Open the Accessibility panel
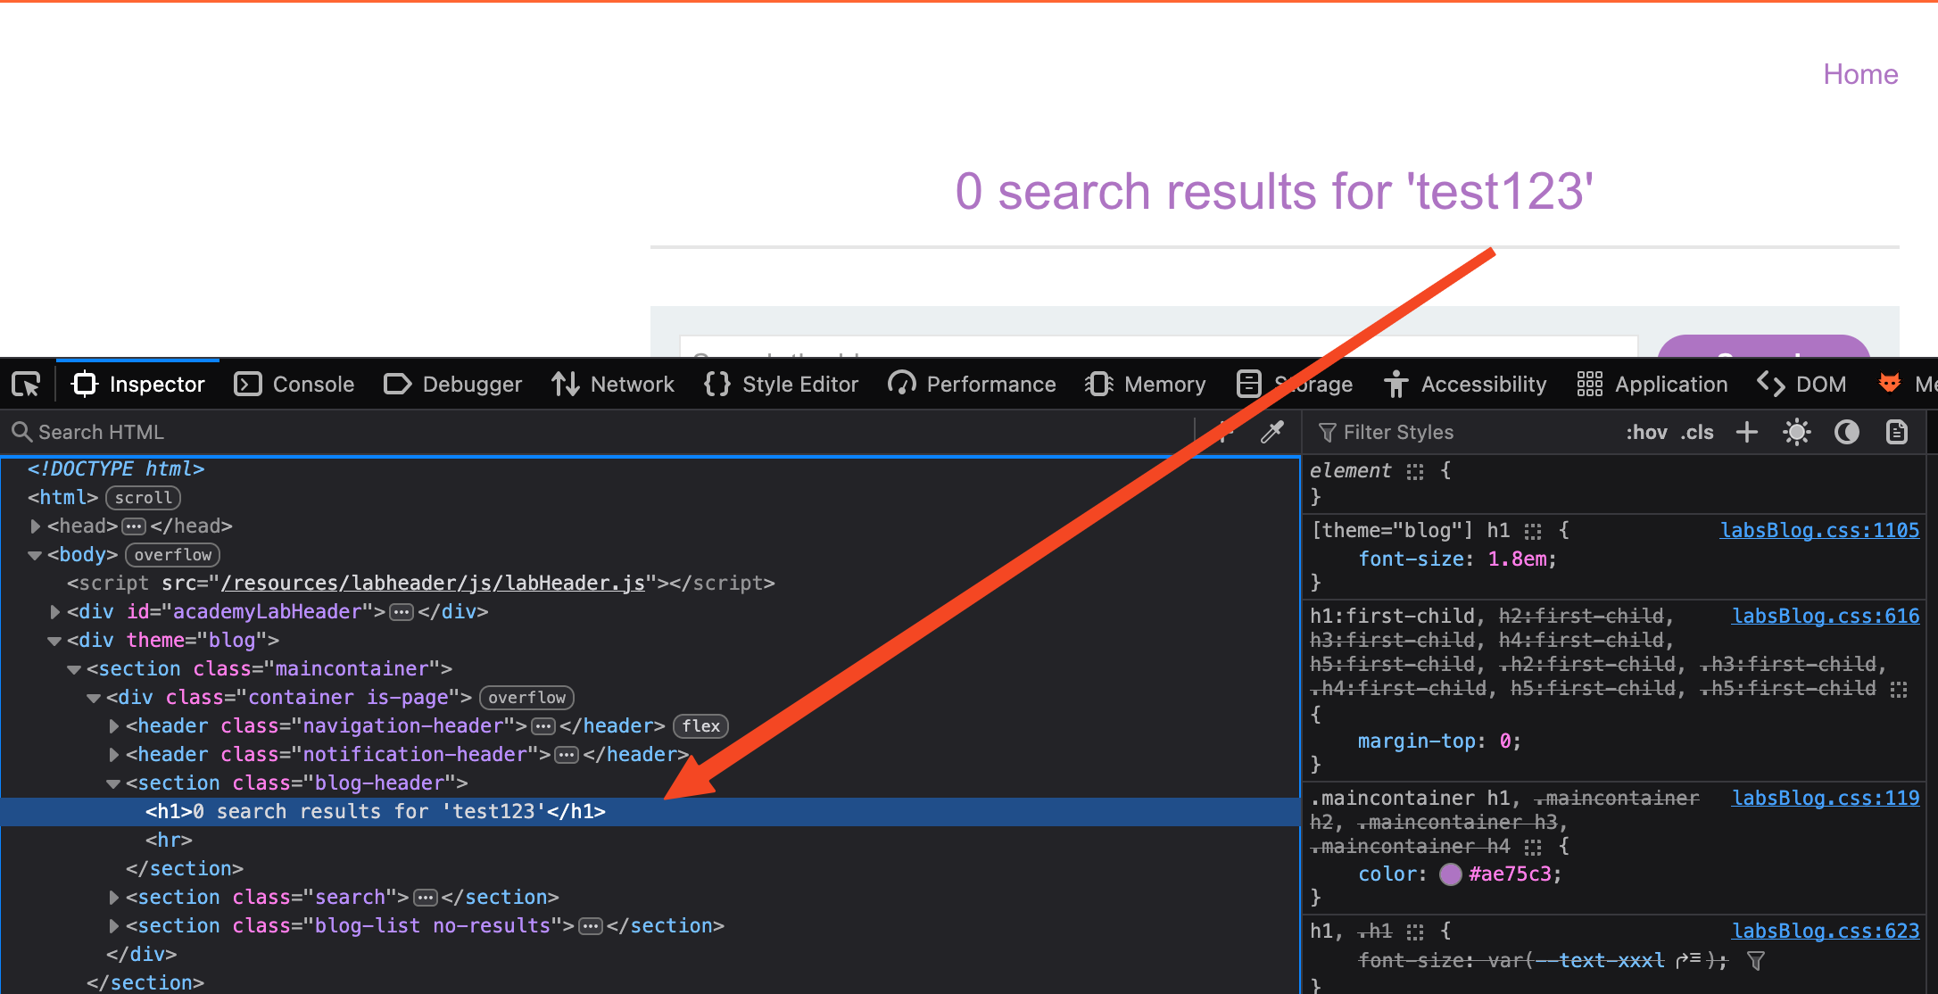Screen dimensions: 1938x994 pyautogui.click(x=1465, y=385)
